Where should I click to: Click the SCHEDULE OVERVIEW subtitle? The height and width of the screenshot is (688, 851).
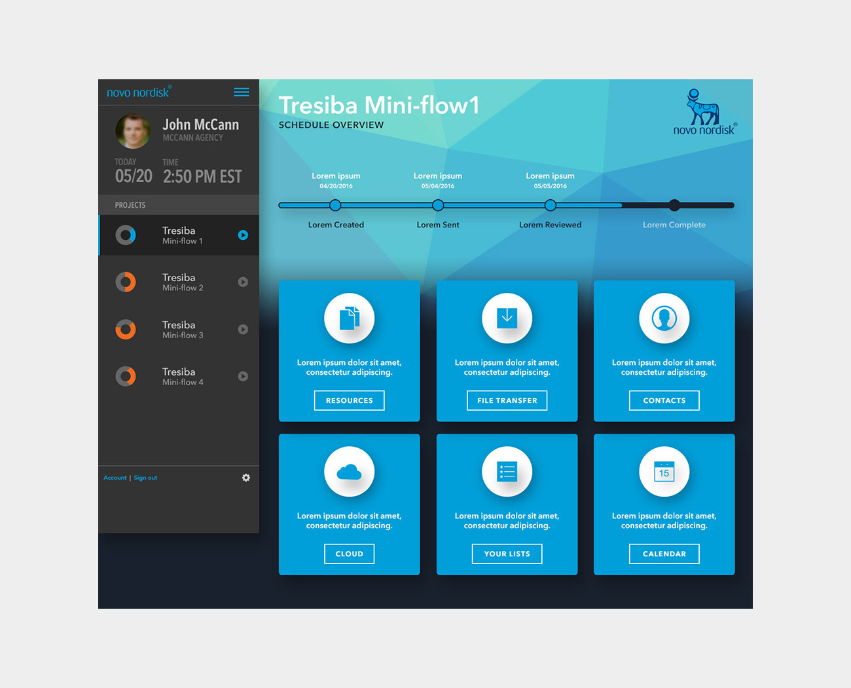[331, 125]
